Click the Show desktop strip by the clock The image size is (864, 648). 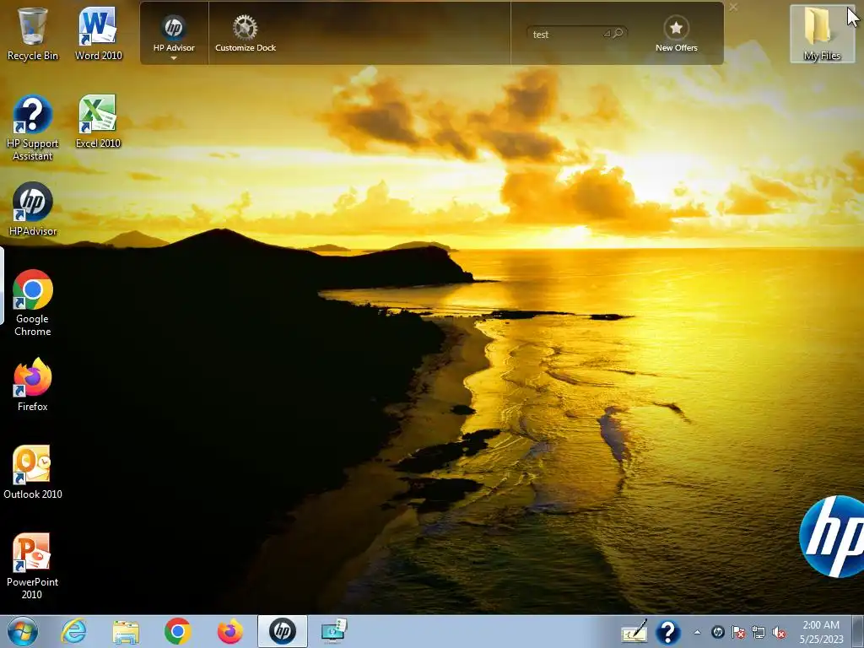click(857, 632)
